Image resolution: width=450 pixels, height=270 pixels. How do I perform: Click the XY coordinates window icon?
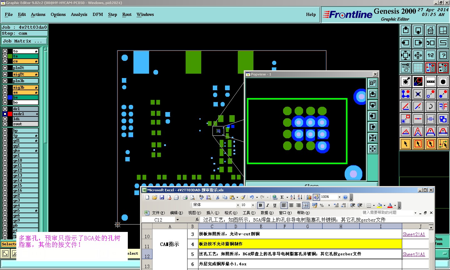(443, 30)
